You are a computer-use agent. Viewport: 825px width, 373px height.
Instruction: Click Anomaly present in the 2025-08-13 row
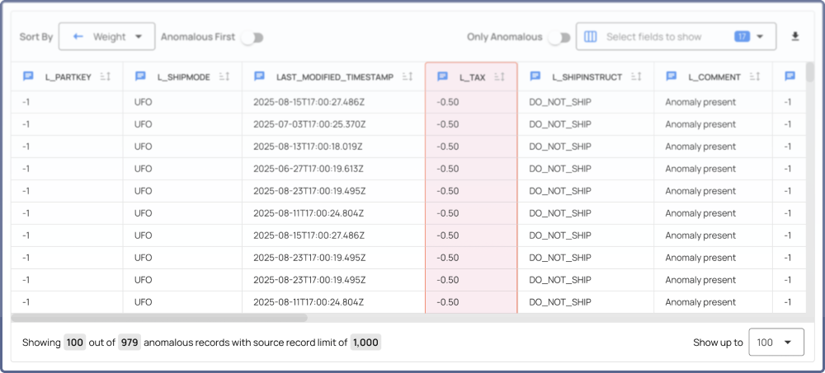(700, 147)
